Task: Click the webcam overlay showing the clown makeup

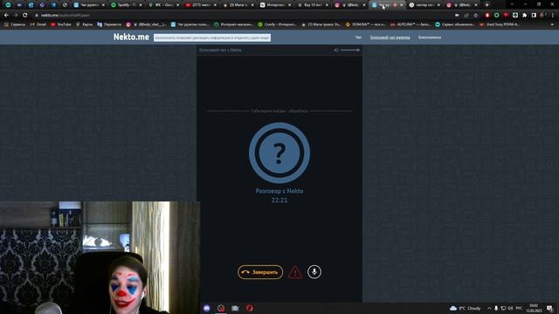Action: (100, 258)
